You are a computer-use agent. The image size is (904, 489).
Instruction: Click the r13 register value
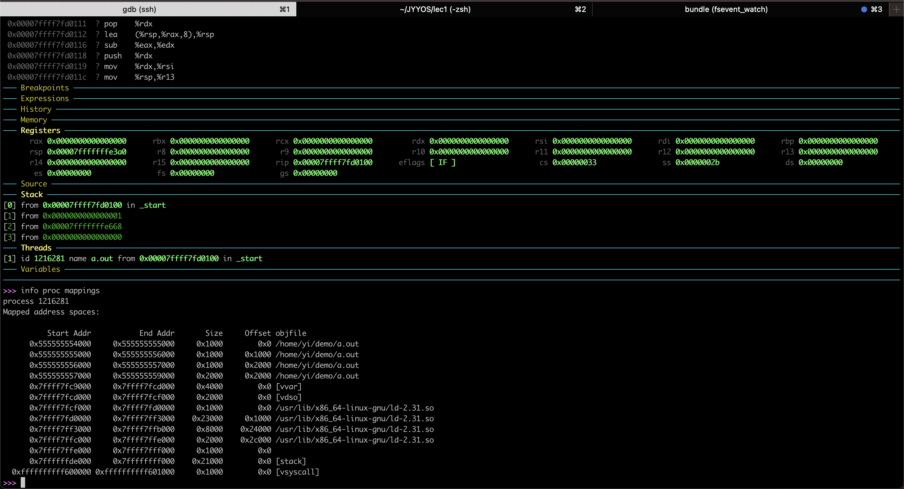pyautogui.click(x=838, y=152)
